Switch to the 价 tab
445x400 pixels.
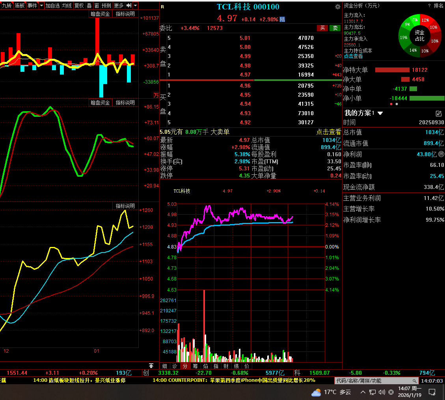point(247,366)
